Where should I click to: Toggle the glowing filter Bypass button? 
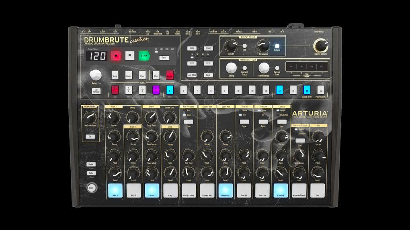(277, 46)
